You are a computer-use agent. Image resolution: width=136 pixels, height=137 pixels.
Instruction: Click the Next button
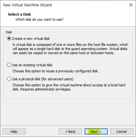click(x=96, y=132)
